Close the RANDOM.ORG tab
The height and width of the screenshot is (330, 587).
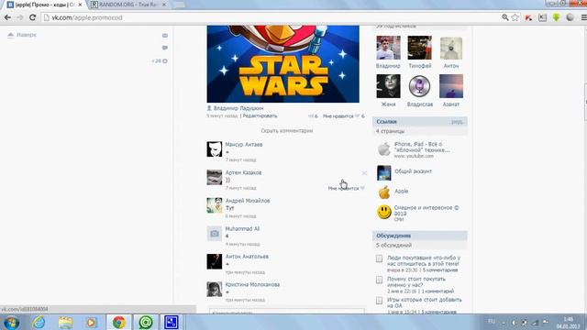click(x=164, y=5)
